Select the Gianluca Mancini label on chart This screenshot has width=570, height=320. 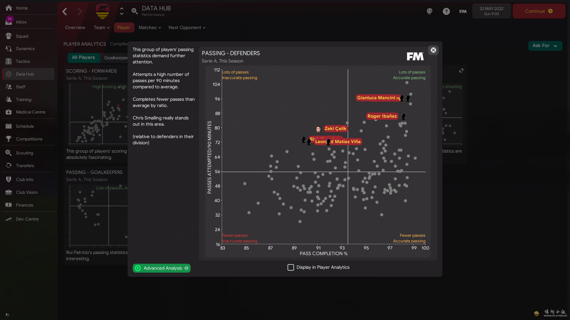click(x=376, y=98)
